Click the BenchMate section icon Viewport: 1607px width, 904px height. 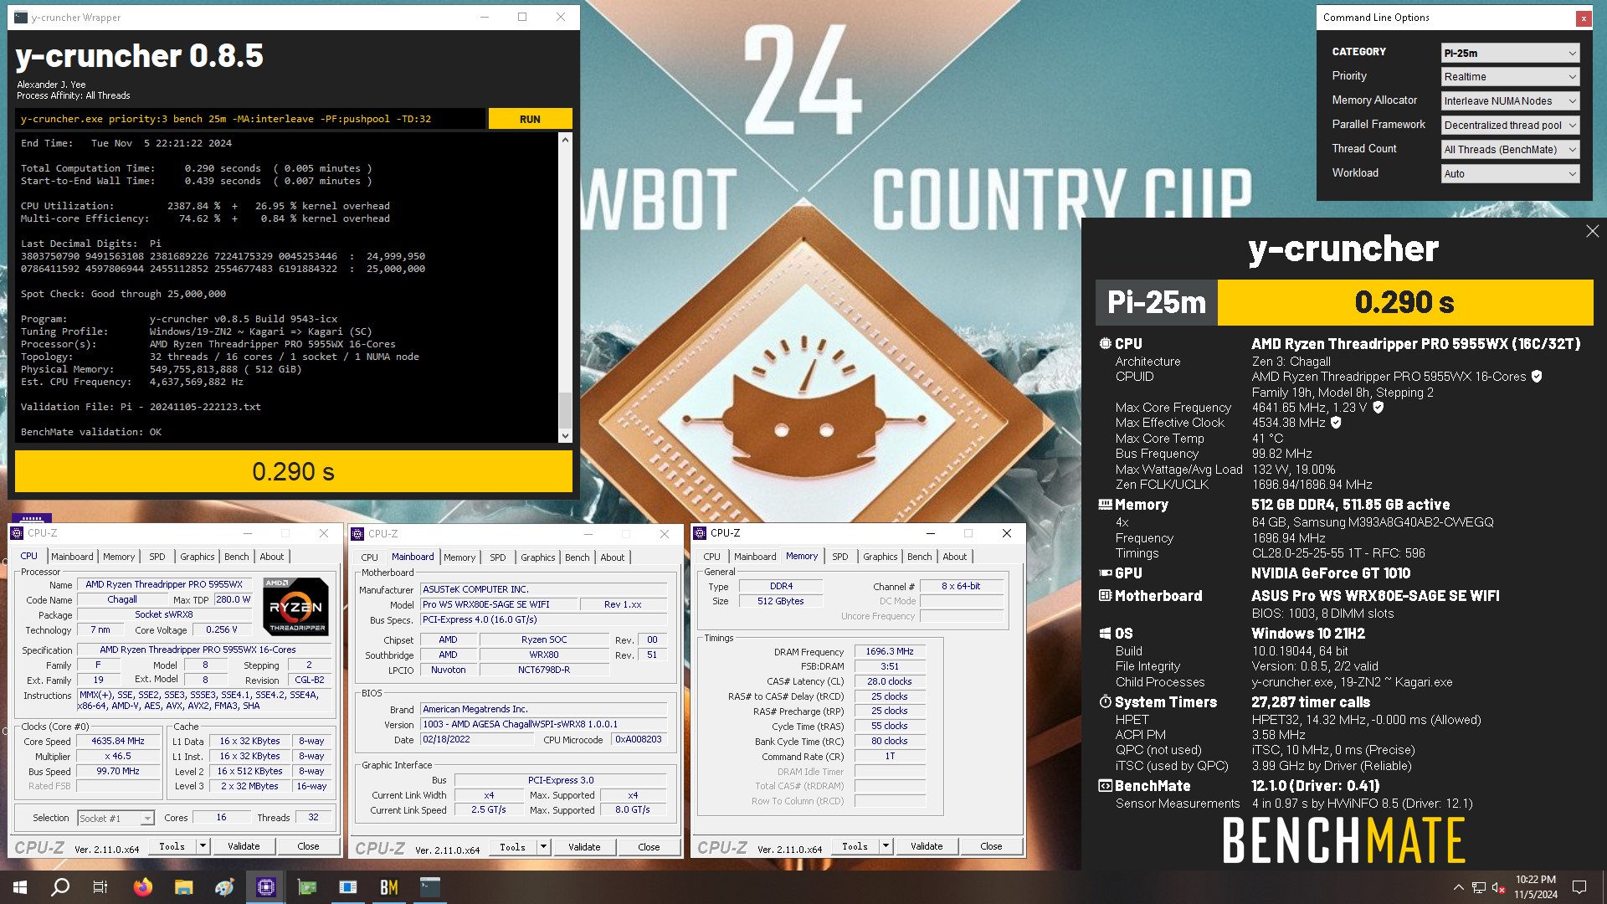tap(1105, 785)
